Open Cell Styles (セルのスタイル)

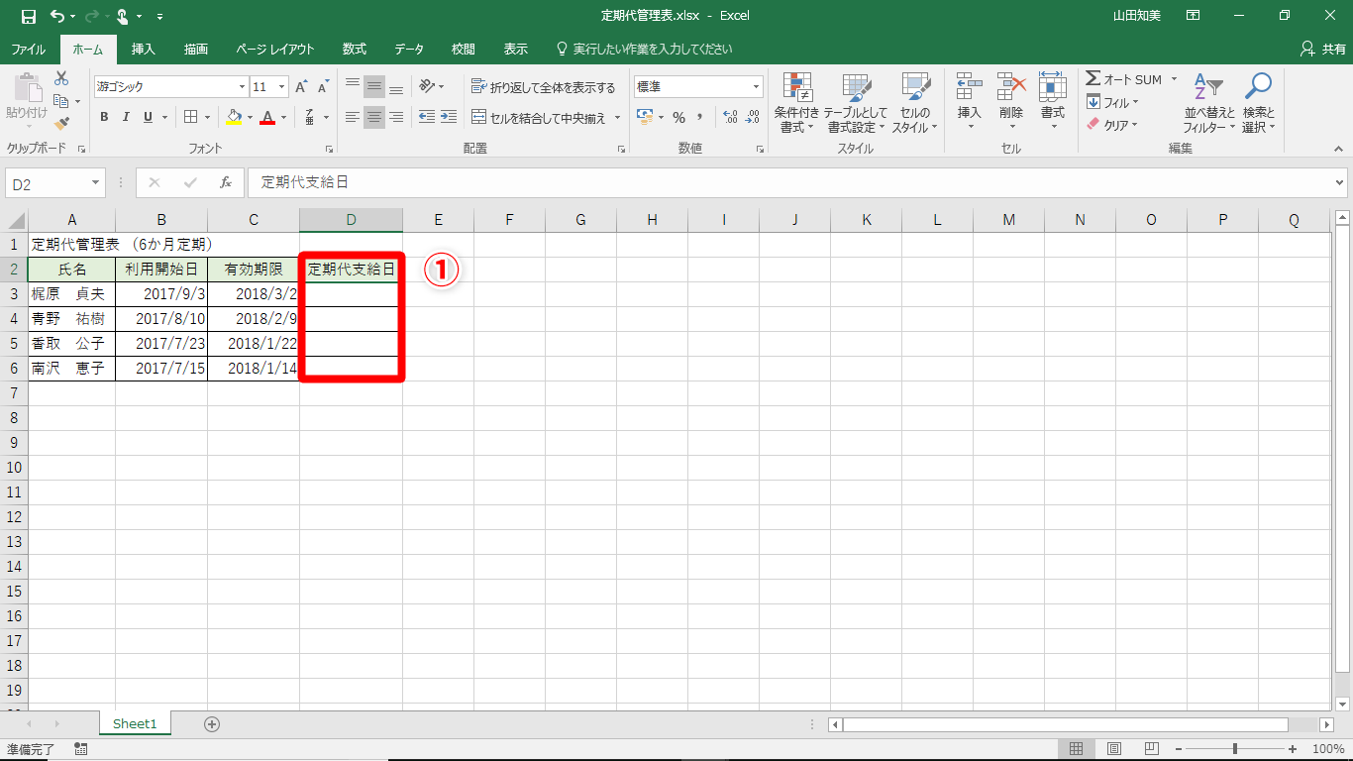(915, 103)
